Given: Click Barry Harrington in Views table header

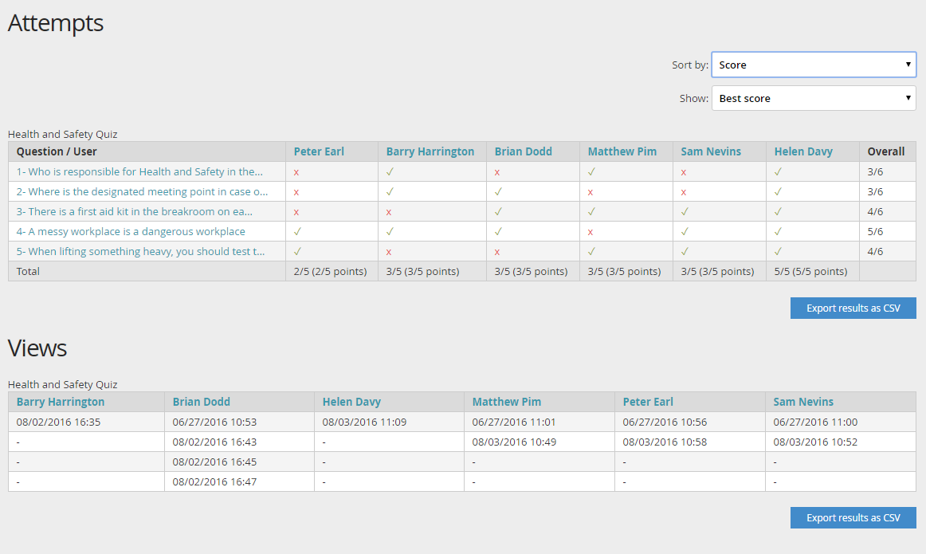Looking at the screenshot, I should (x=61, y=402).
